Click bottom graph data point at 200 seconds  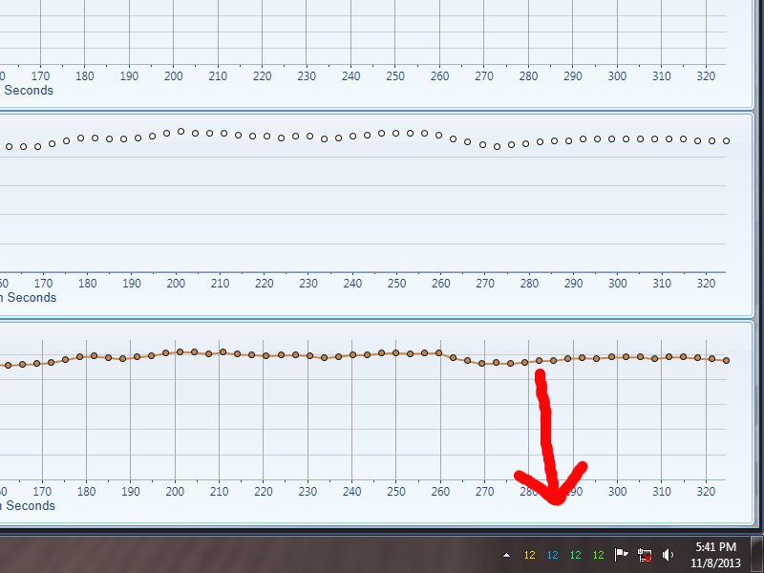click(x=180, y=351)
